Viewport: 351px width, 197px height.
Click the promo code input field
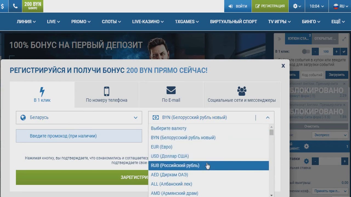click(x=79, y=136)
